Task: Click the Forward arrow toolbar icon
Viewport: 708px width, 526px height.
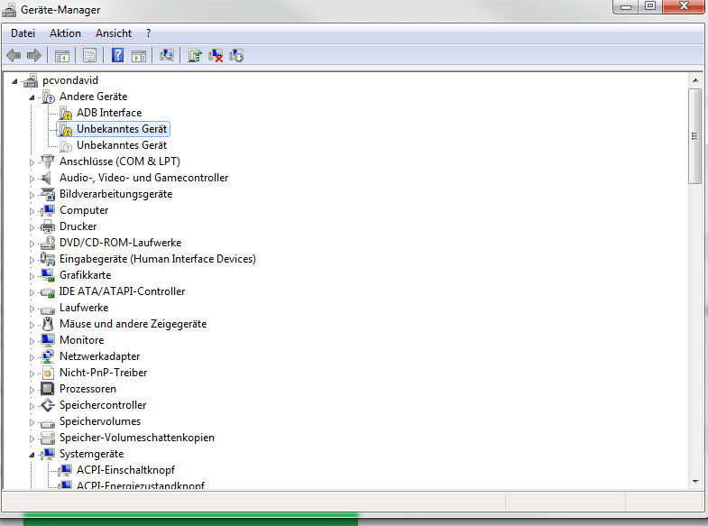Action: coord(34,56)
